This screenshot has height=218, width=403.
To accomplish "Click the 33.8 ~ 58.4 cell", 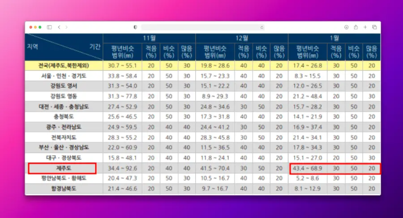I will [122, 76].
